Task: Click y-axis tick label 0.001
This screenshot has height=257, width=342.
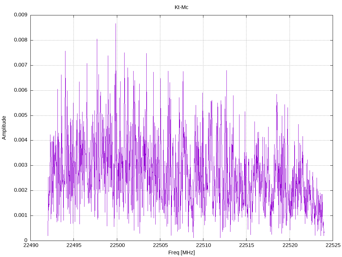Action: (x=20, y=215)
